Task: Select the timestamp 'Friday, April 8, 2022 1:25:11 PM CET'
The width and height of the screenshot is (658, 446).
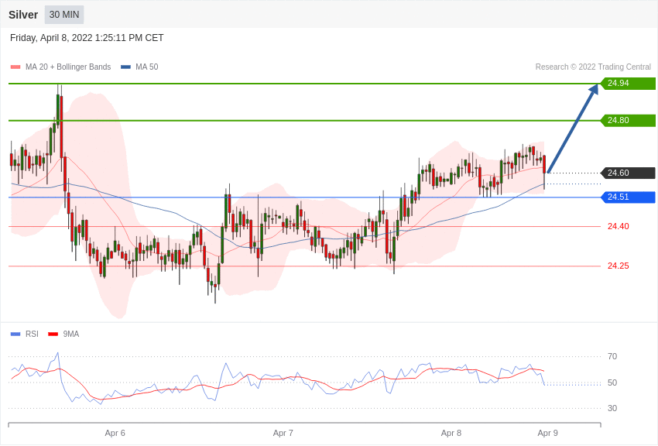Action: (x=87, y=38)
